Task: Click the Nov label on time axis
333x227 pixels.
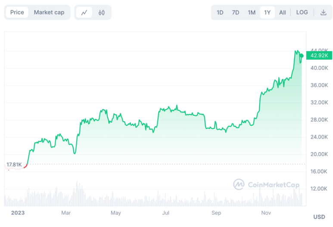Action: [266, 213]
